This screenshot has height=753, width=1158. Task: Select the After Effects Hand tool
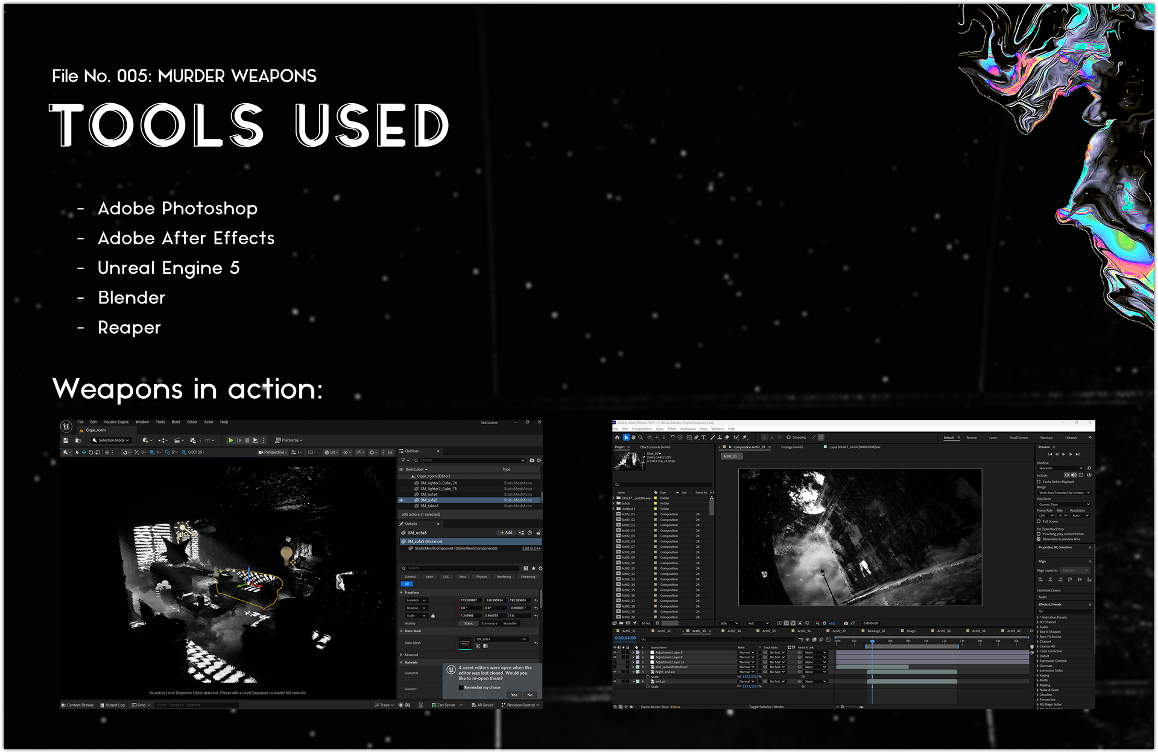coord(633,437)
